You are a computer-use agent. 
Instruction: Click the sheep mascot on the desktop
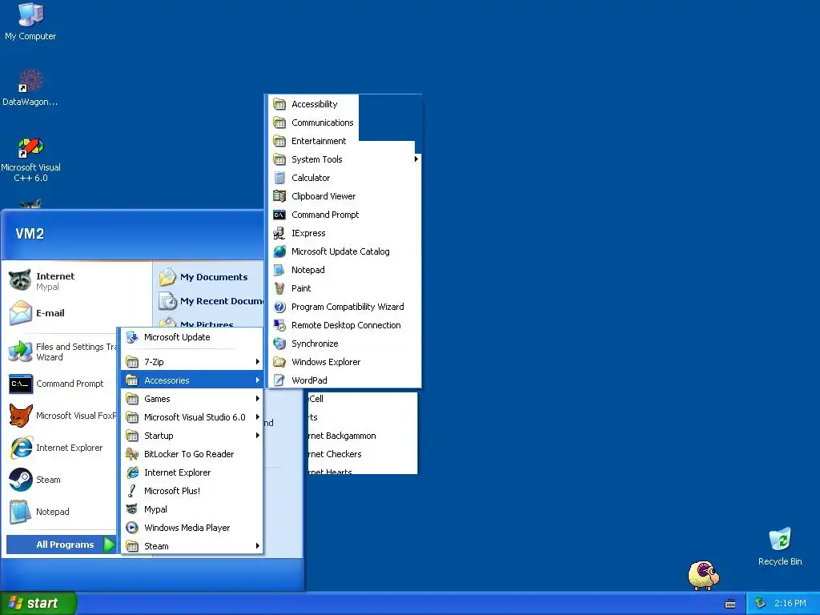[x=703, y=575]
